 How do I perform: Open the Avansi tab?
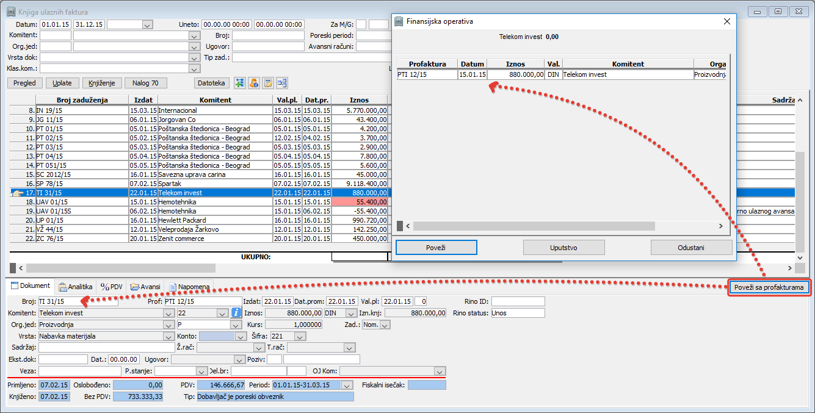pyautogui.click(x=145, y=287)
